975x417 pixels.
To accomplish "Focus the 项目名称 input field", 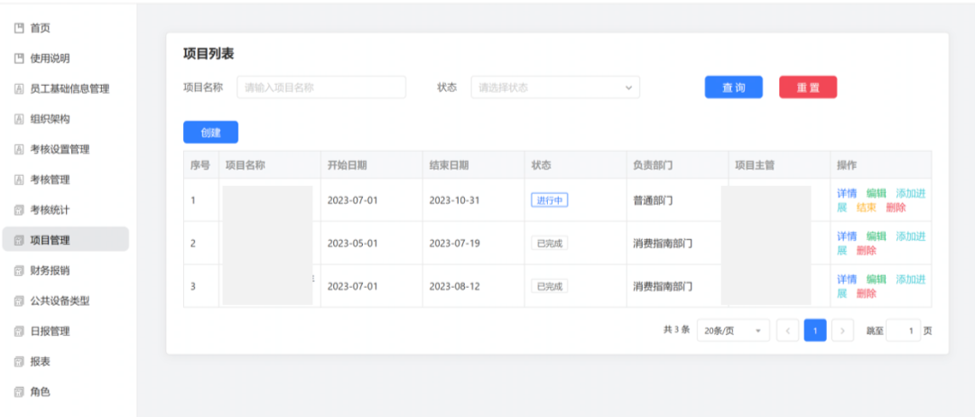I will 321,88.
